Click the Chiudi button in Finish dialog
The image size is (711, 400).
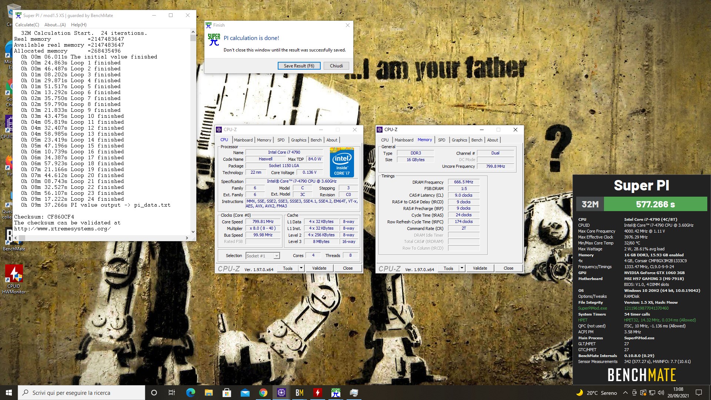(x=336, y=66)
